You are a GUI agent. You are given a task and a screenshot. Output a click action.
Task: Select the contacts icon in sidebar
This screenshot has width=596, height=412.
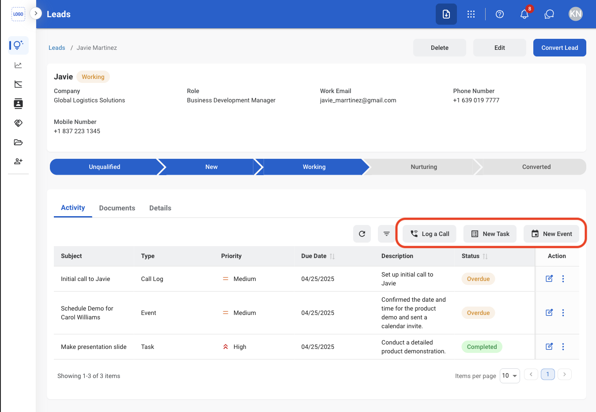pos(18,104)
